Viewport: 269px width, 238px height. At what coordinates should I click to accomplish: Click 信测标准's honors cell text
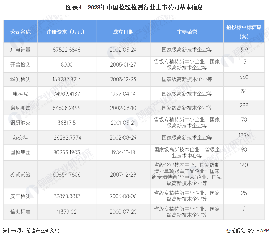pyautogui.click(x=187, y=212)
